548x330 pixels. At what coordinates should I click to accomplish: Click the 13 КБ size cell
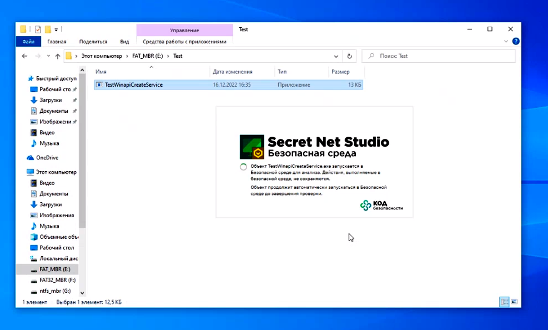click(x=354, y=84)
